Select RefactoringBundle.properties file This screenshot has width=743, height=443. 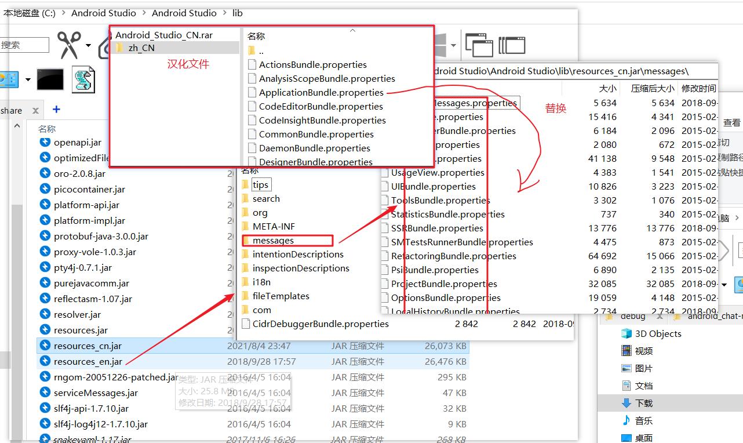[x=449, y=256]
